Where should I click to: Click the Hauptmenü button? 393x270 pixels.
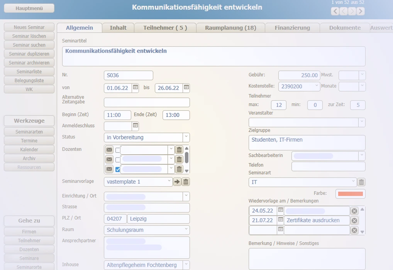[x=29, y=8]
